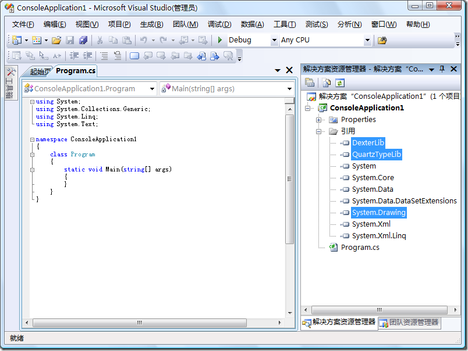The height and width of the screenshot is (351, 468).
Task: Collapse the 引用 references folder
Action: 319,131
